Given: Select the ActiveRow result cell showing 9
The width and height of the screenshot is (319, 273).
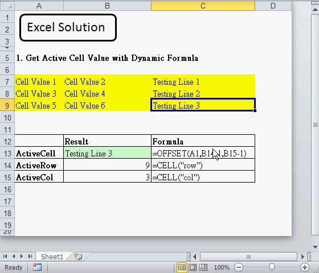Looking at the screenshot, I should point(107,165).
